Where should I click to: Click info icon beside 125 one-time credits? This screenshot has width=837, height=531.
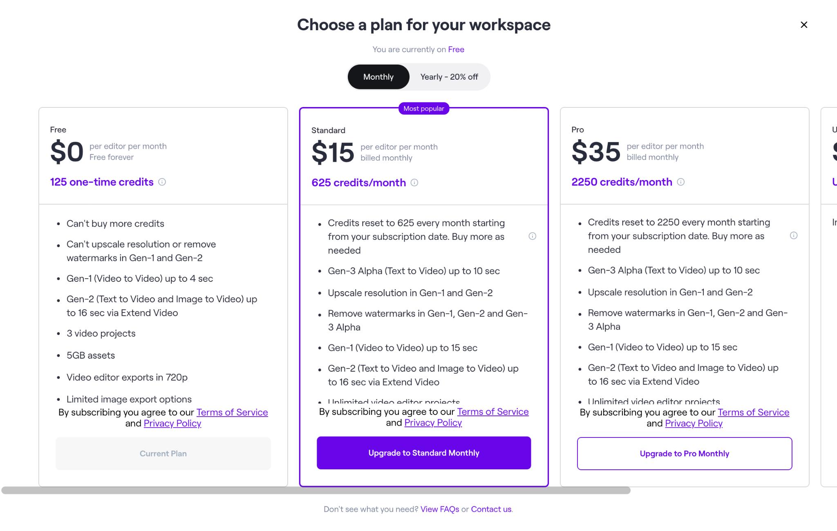[162, 182]
